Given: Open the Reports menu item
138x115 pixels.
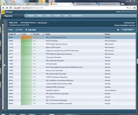Looking at the screenshot, I should pos(31,16).
